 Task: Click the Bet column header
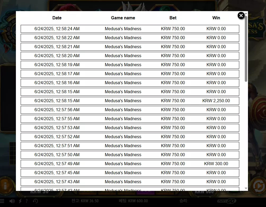tap(173, 18)
